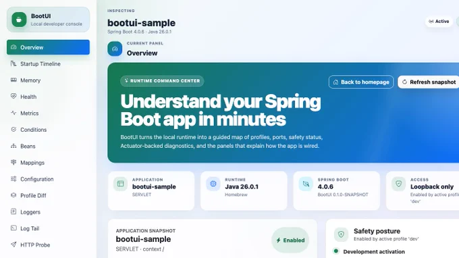Go to the Memory panel
Viewport: 459px width, 258px height.
click(x=49, y=80)
